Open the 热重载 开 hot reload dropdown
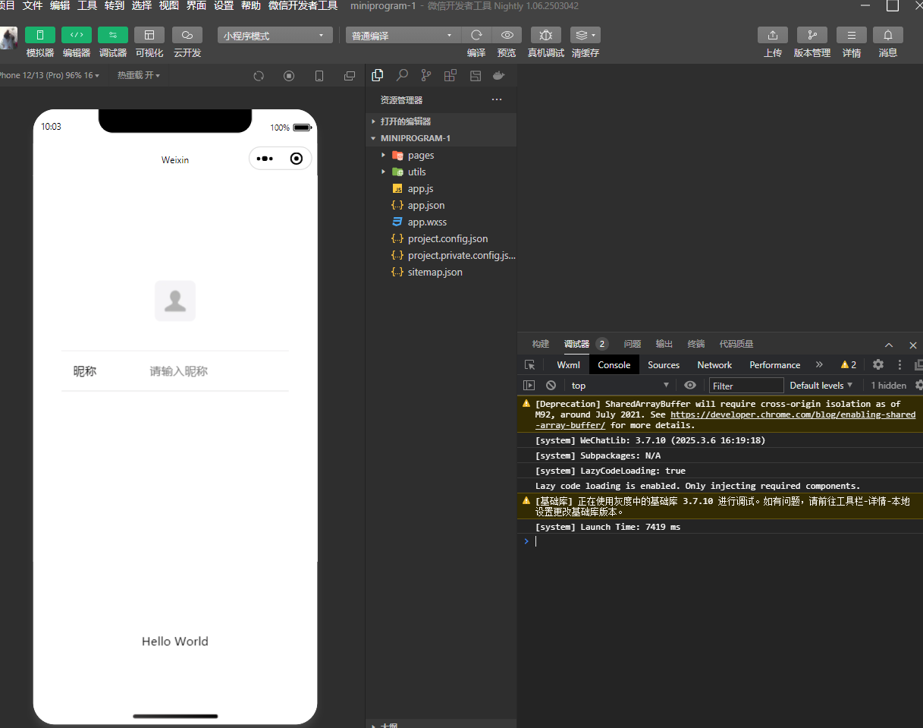 pyautogui.click(x=139, y=75)
